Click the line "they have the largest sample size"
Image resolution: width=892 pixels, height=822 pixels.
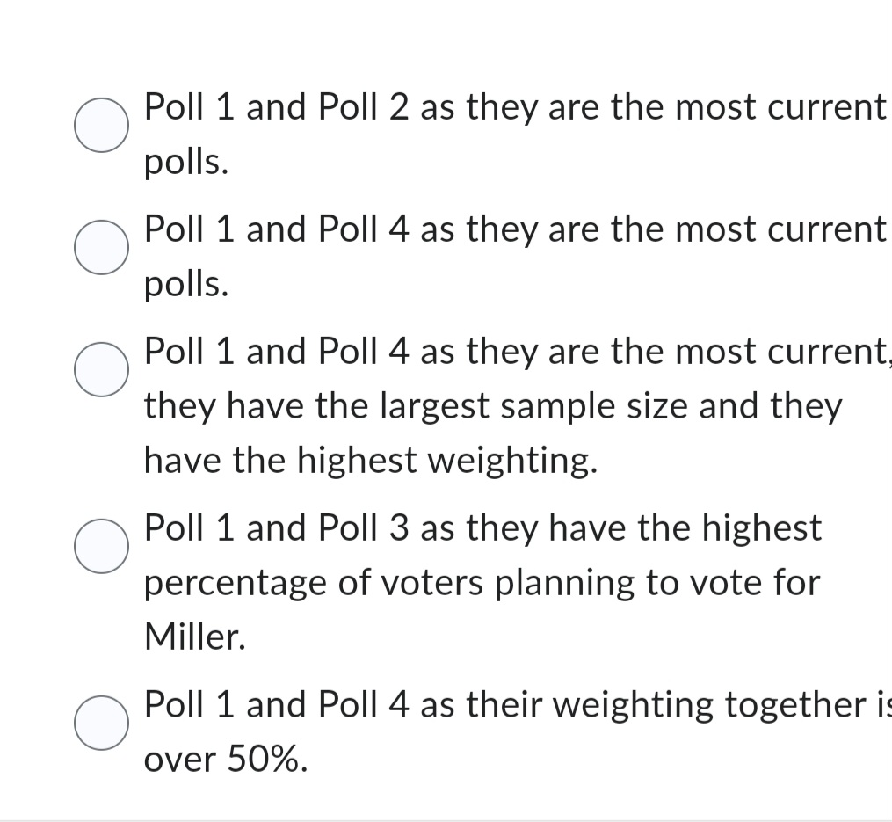point(492,406)
